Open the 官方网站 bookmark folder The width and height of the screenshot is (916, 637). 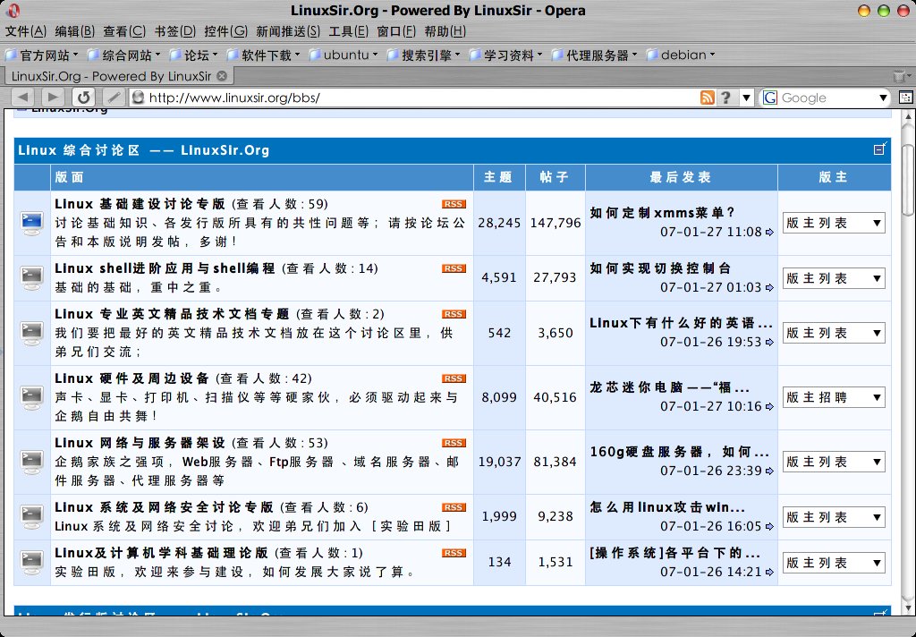pos(41,55)
